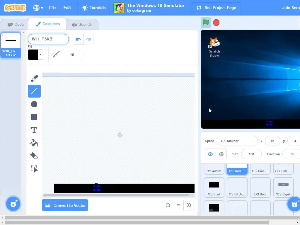Click the sprite Direction field
This screenshot has height=225, width=300.
pyautogui.click(x=292, y=154)
